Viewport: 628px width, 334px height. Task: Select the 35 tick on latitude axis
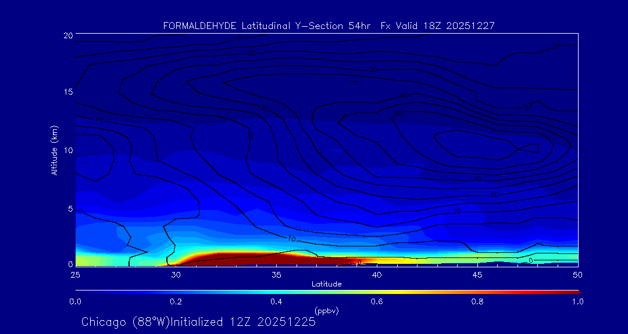[x=276, y=274]
